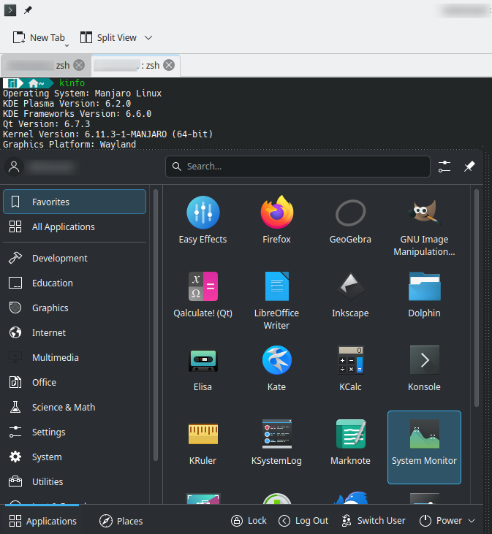Close the first zsh tab
The height and width of the screenshot is (534, 492).
click(x=79, y=65)
